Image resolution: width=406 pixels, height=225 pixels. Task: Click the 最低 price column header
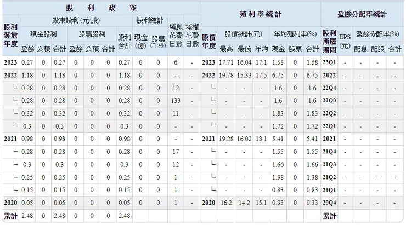(244, 49)
